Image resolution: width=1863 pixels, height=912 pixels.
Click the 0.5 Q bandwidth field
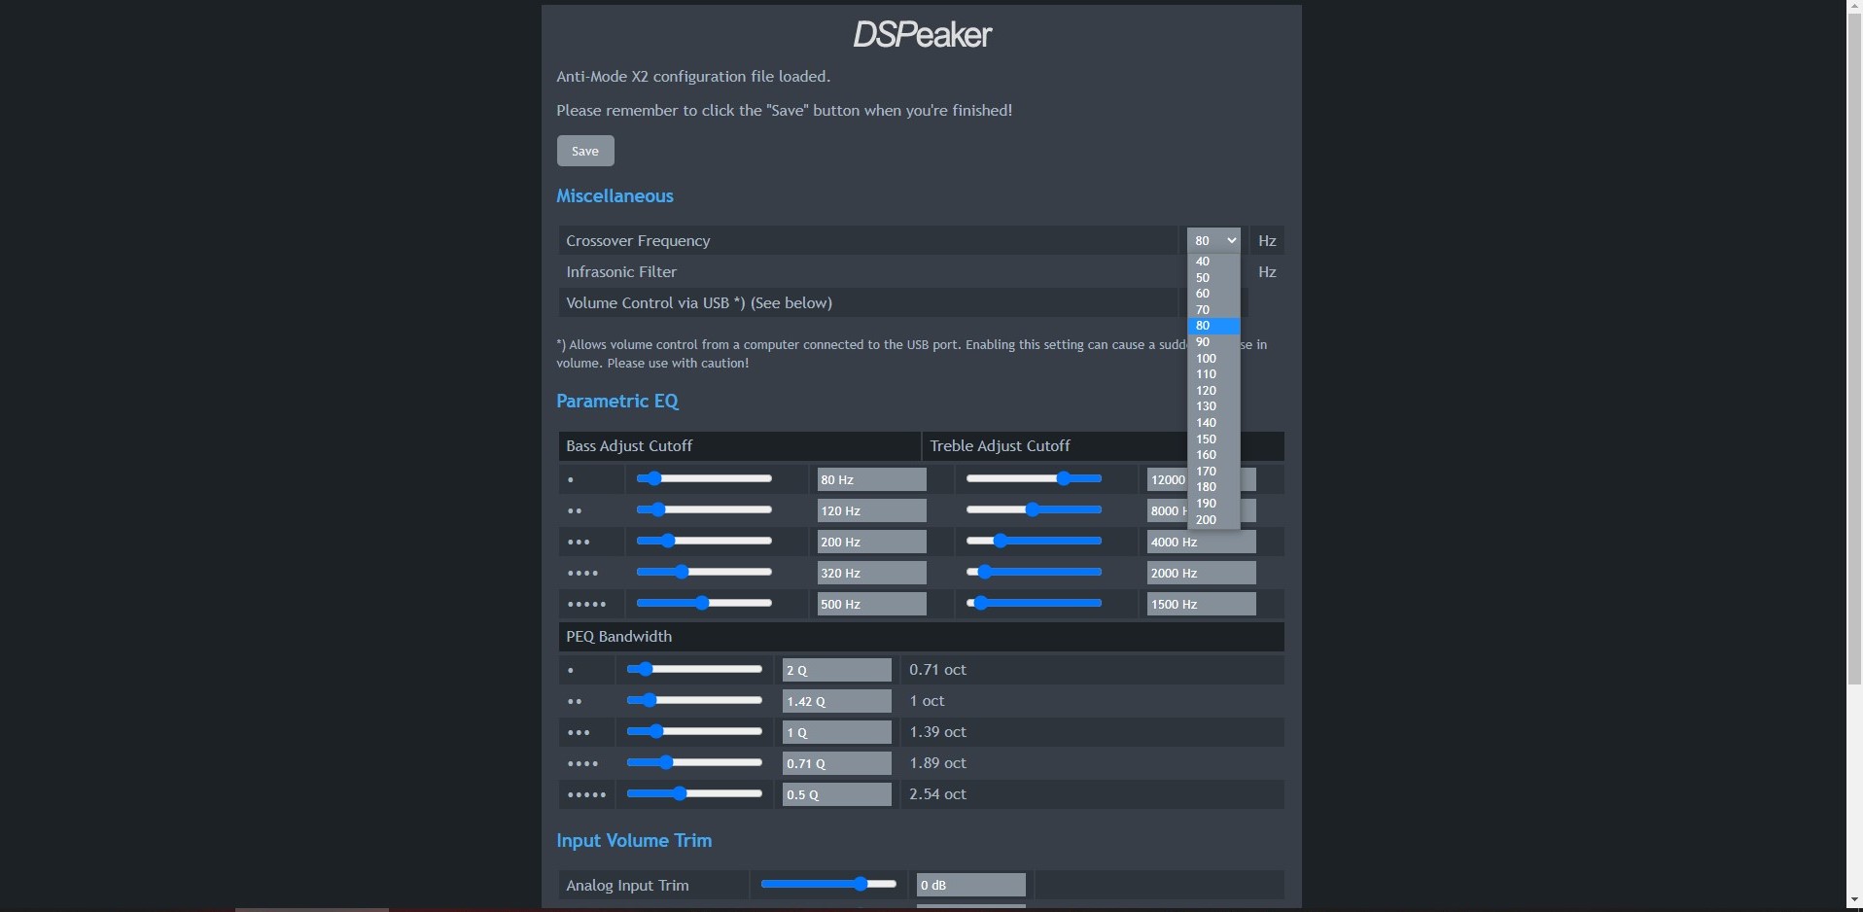(836, 794)
